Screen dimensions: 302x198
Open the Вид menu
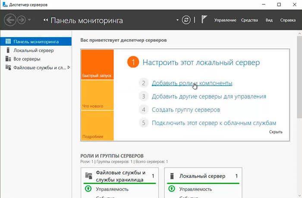click(x=269, y=20)
